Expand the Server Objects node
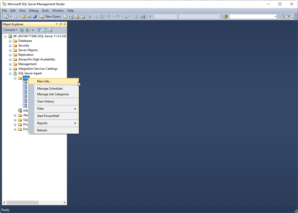This screenshot has height=213, width=298. coord(10,50)
